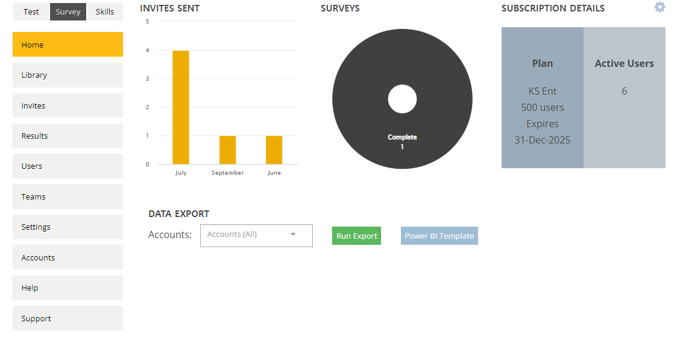Click the June axis label
Viewport: 674px width, 343px height.
click(x=274, y=173)
